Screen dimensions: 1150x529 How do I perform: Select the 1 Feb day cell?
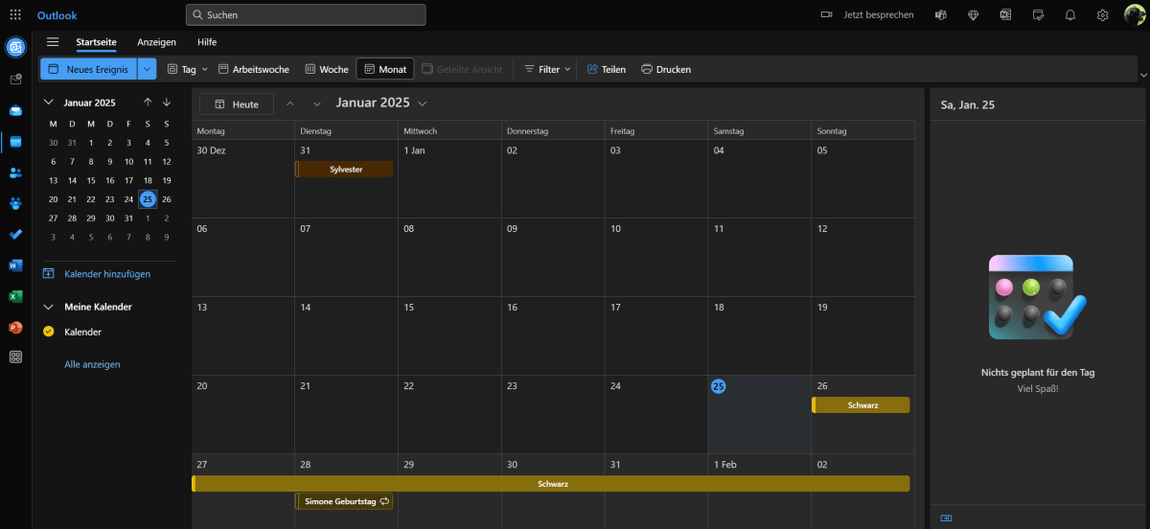(760, 492)
